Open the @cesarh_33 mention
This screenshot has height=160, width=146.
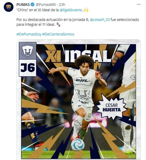tap(100, 20)
